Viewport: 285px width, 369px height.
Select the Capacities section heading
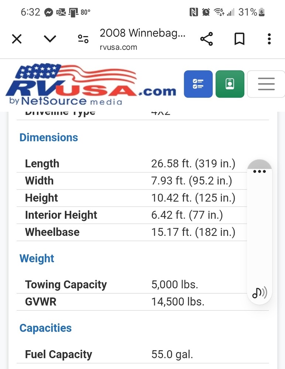pyautogui.click(x=45, y=328)
